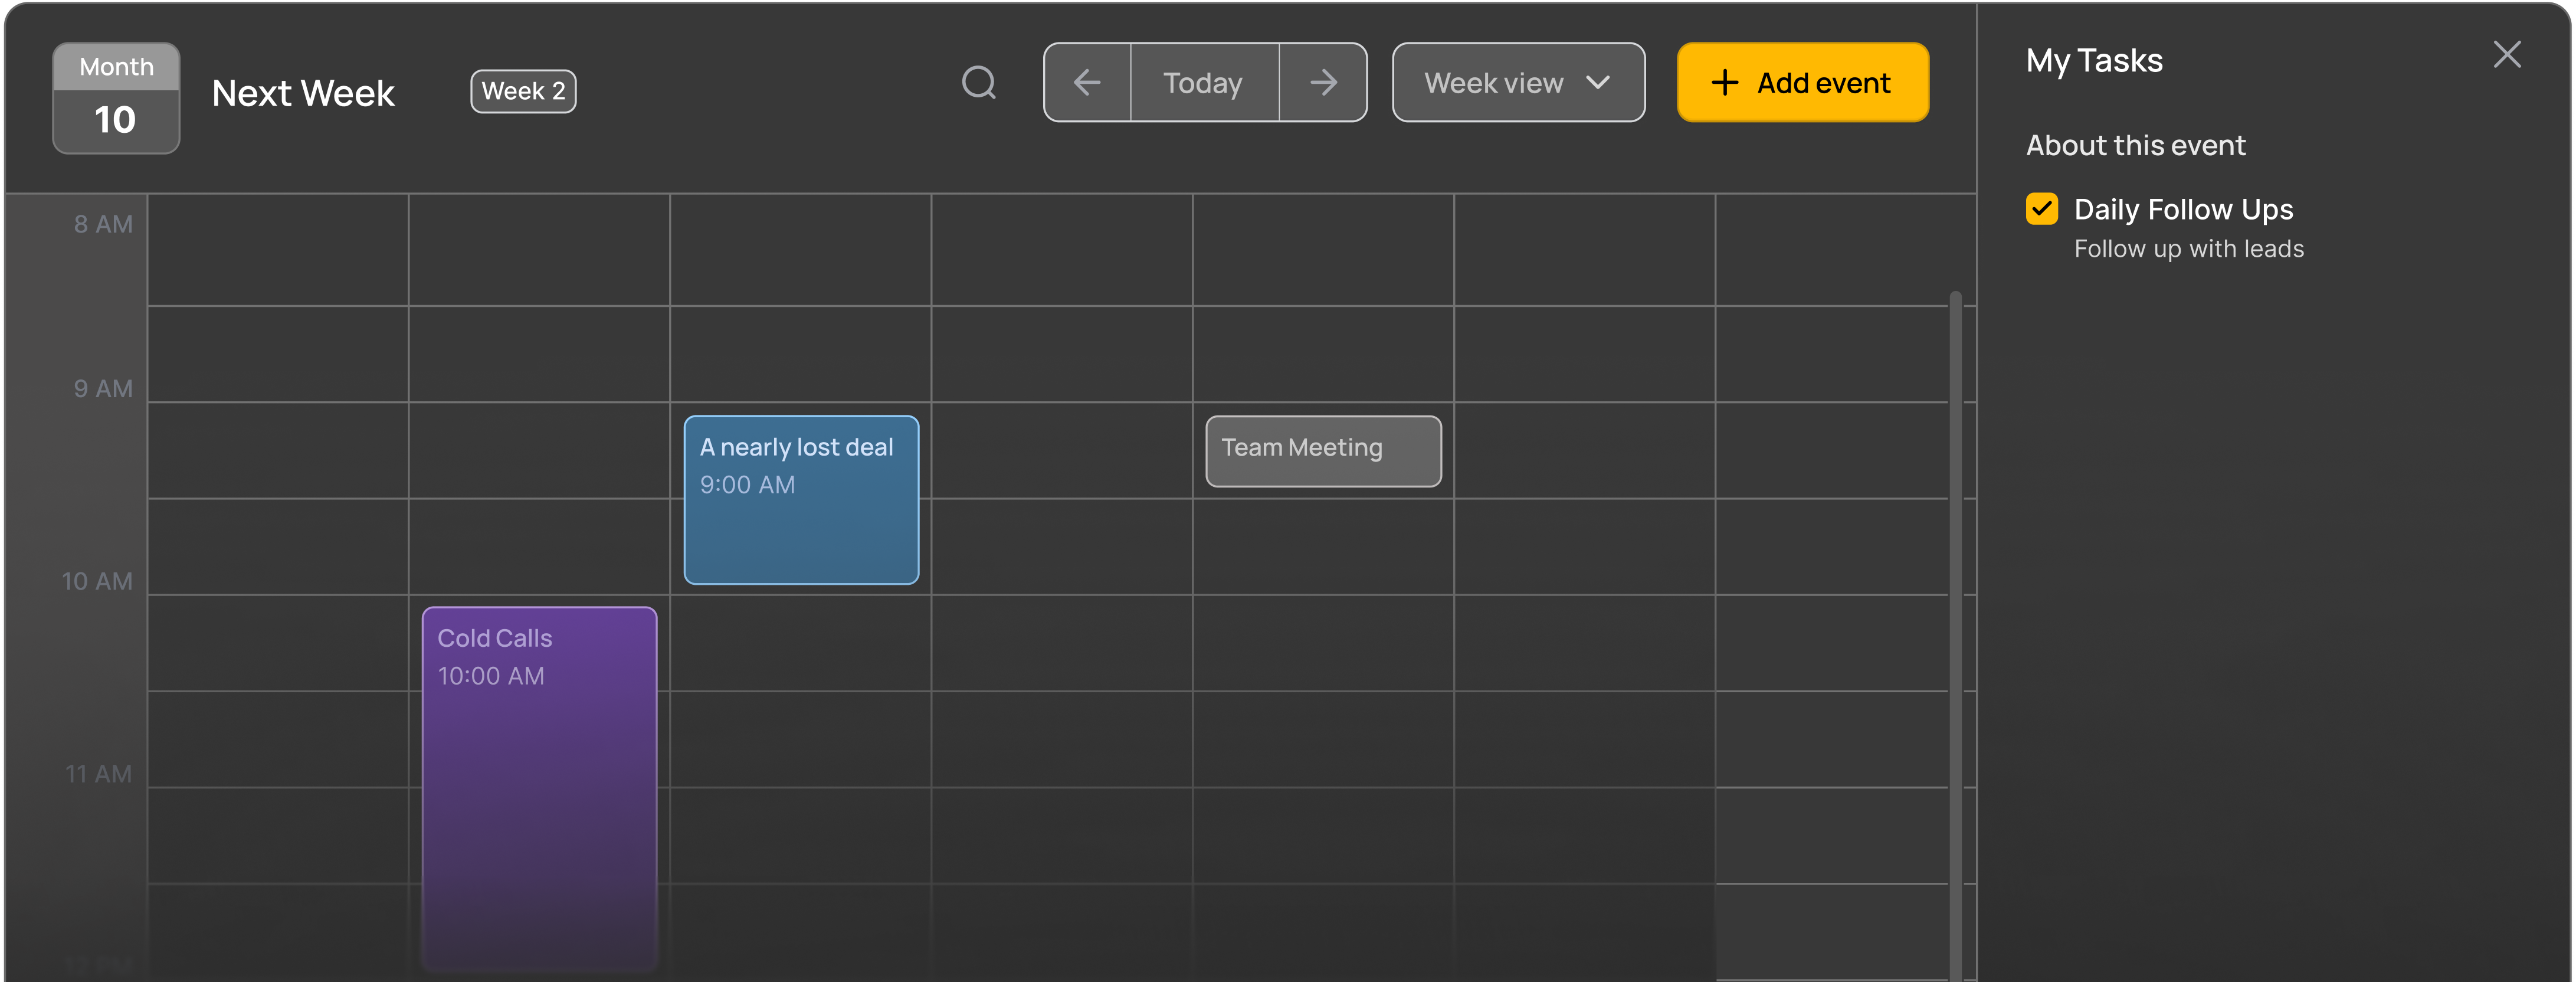Close the My Tasks panel
Viewport: 2576px width, 982px height.
[x=2506, y=55]
